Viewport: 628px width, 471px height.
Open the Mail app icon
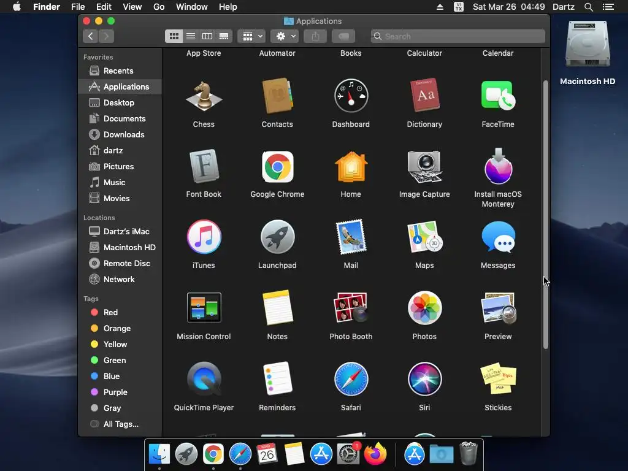(x=351, y=237)
